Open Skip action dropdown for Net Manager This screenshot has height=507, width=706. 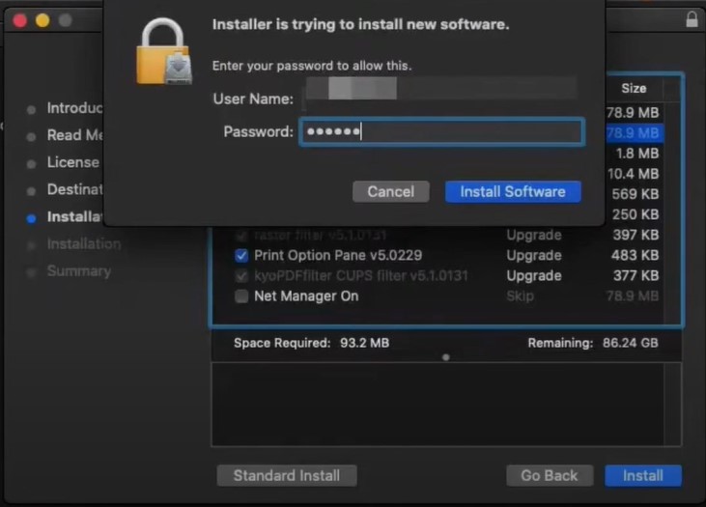coord(520,296)
